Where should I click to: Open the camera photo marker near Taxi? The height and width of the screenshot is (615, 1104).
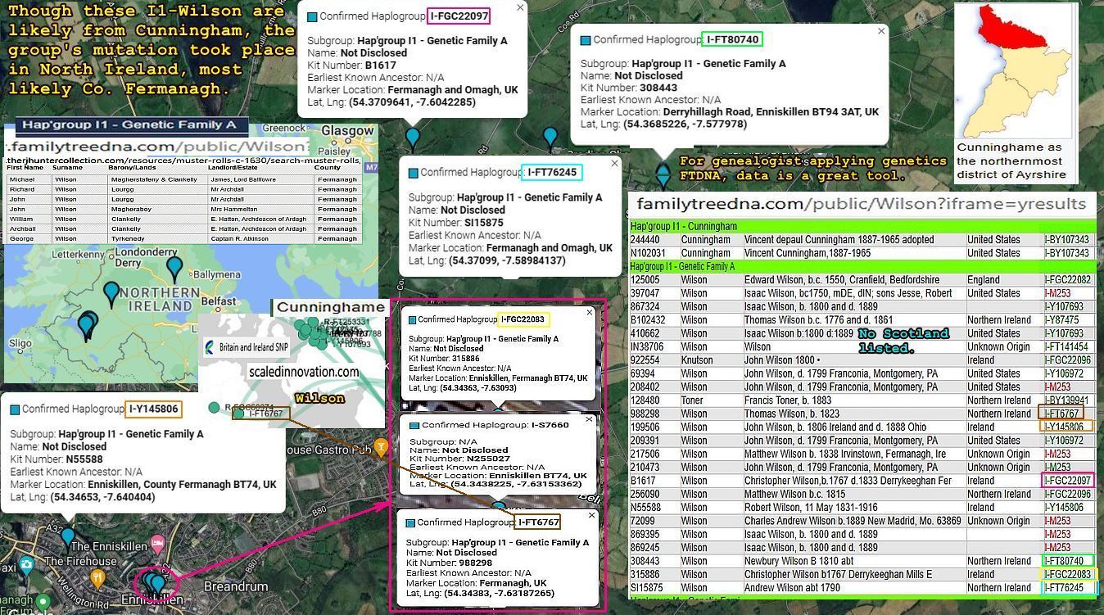coord(27,564)
